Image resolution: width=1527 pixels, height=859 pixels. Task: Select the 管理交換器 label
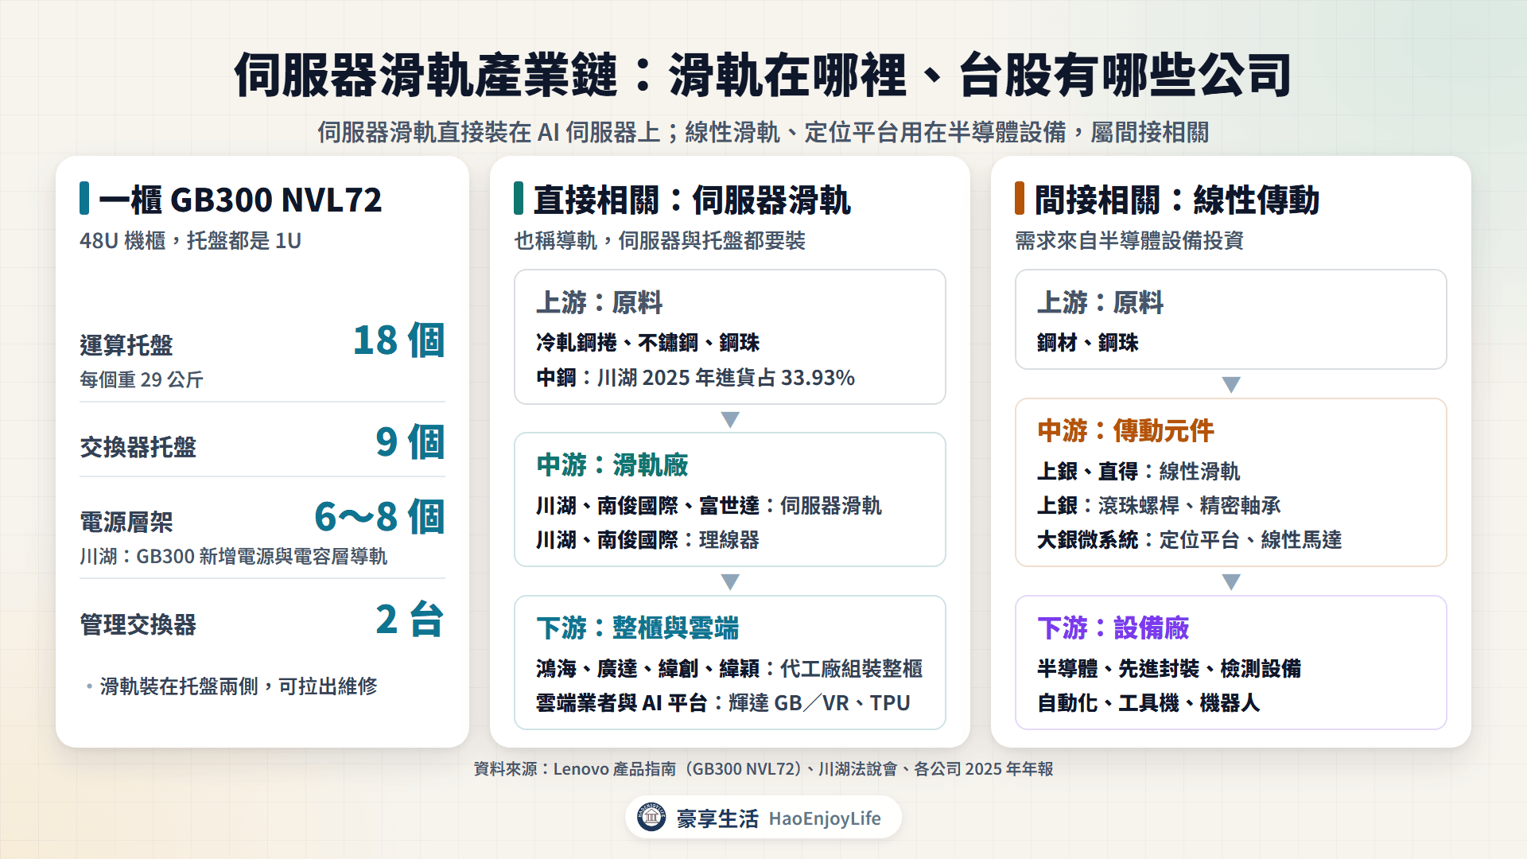[x=138, y=624]
